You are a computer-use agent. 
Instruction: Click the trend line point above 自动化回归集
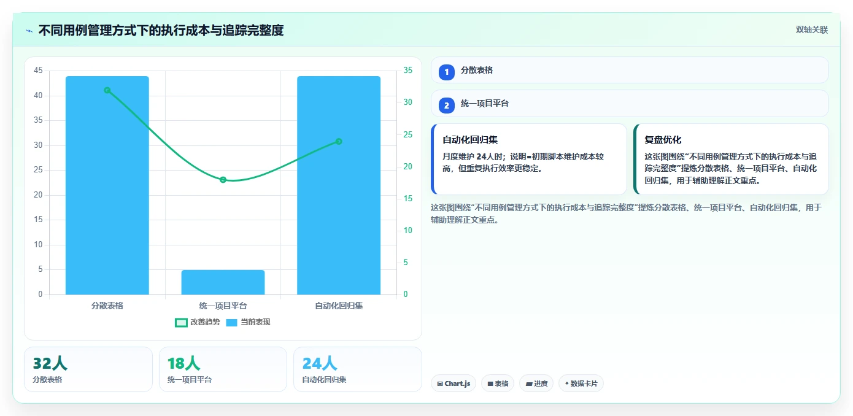(339, 142)
